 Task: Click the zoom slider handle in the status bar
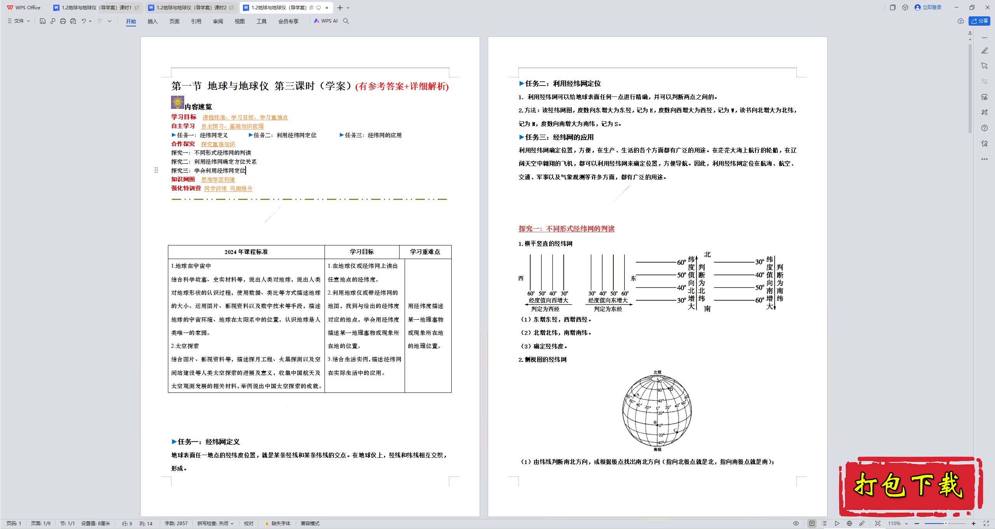point(946,524)
